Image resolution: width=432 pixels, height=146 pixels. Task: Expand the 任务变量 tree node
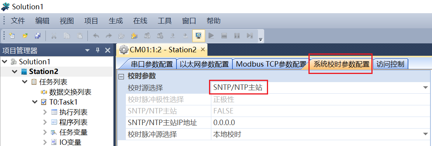[45, 132]
